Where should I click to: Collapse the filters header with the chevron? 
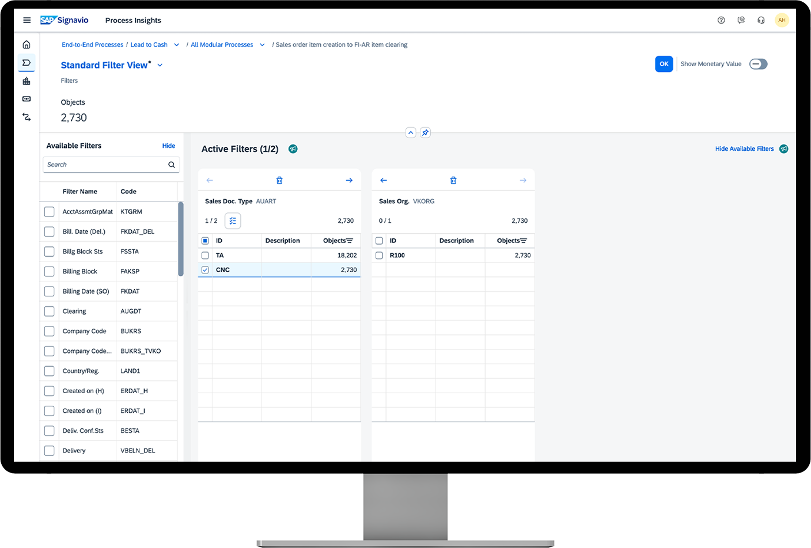pos(410,132)
